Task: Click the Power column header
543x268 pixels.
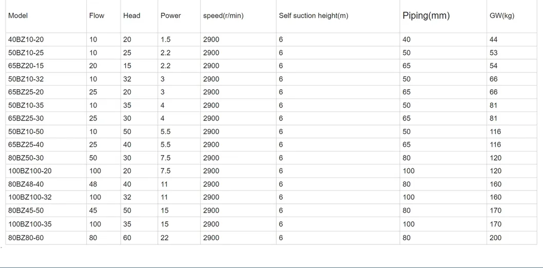Action: pyautogui.click(x=170, y=16)
